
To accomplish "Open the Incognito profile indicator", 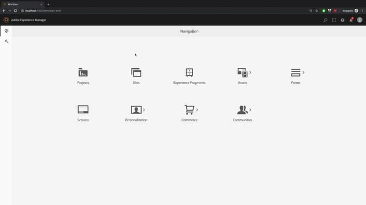I will (350, 11).
